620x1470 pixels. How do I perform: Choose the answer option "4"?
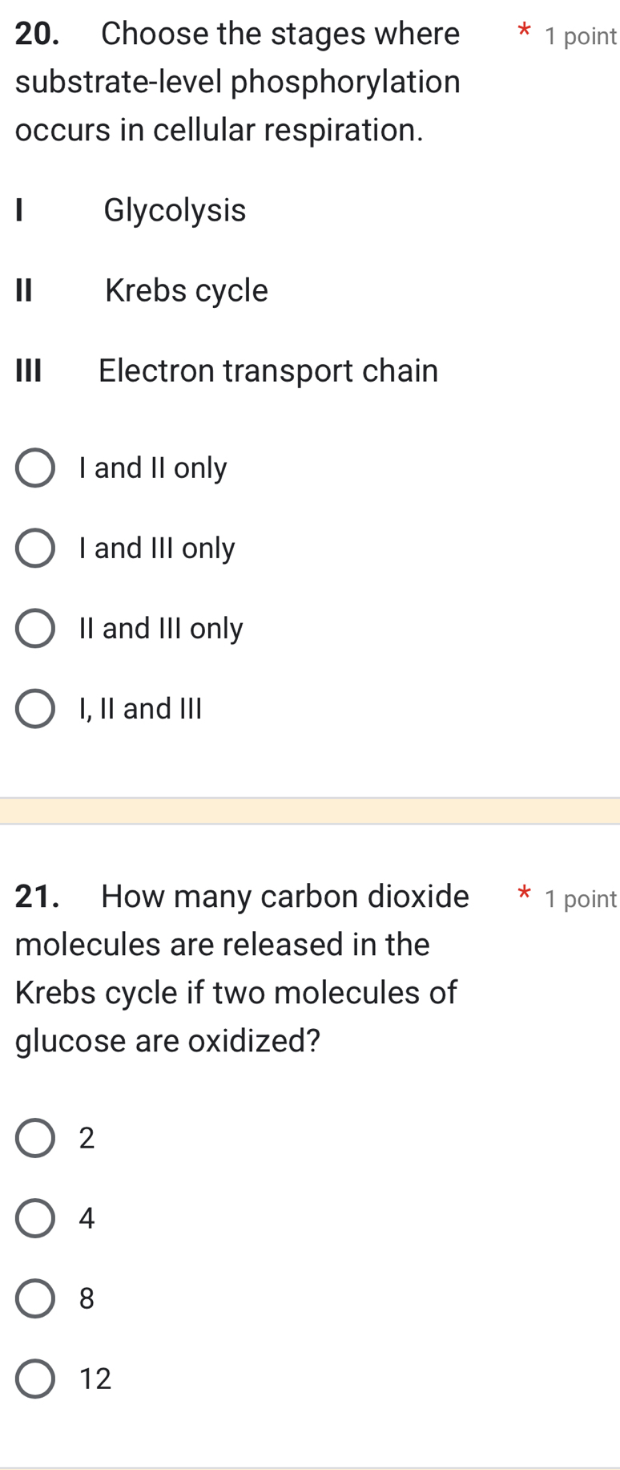(35, 1217)
